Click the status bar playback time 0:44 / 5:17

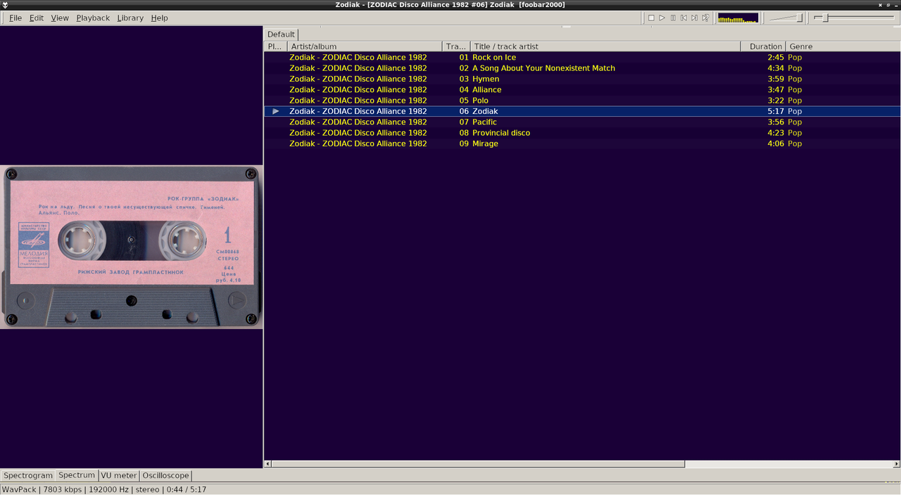pos(186,489)
